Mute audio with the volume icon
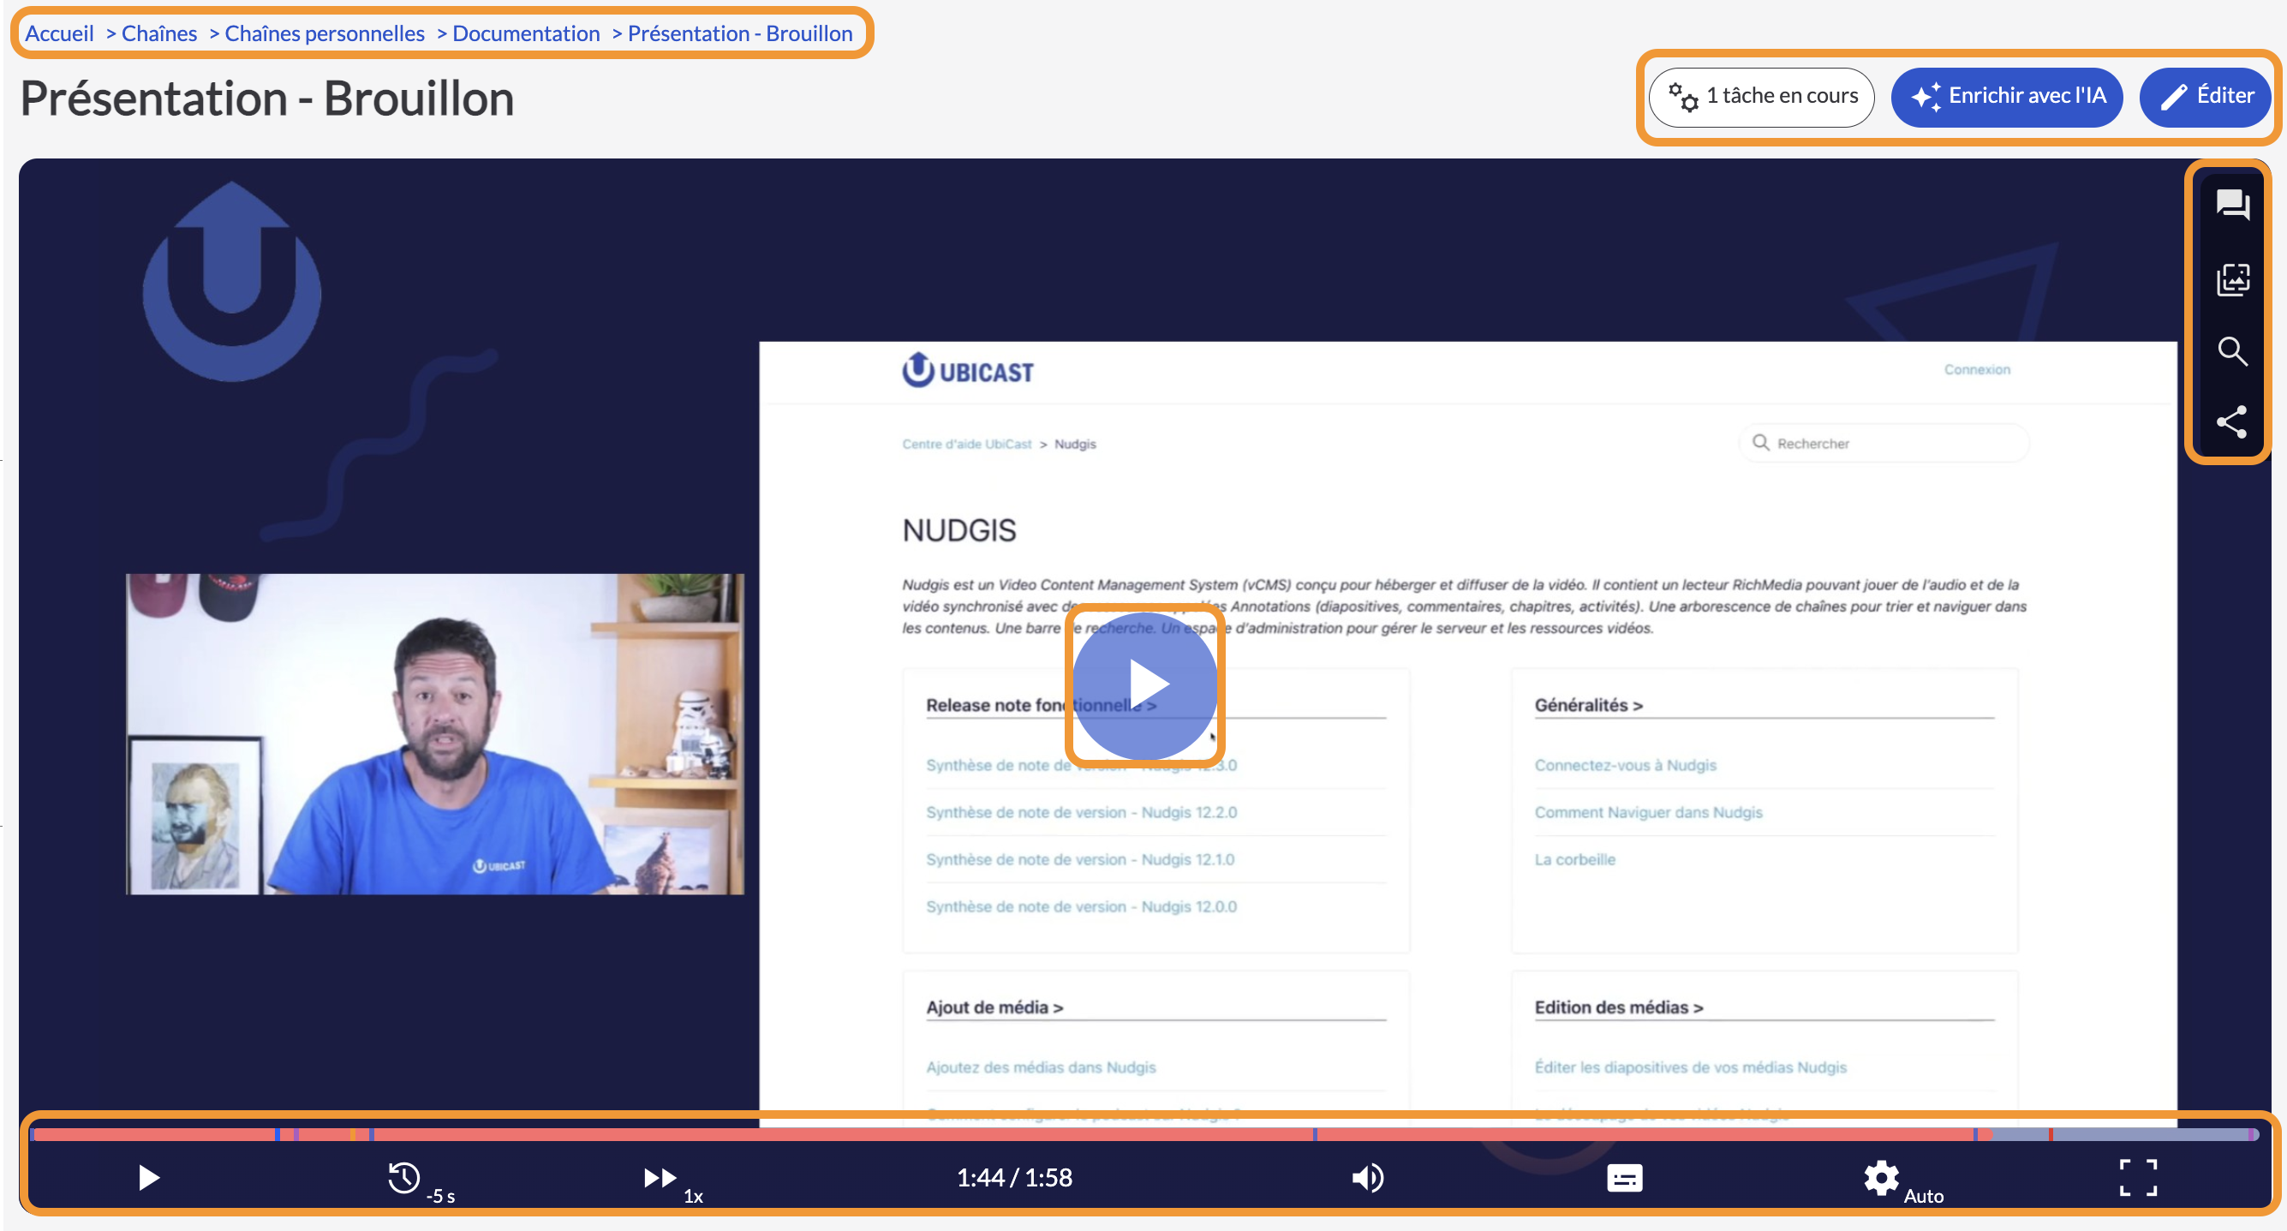 tap(1367, 1178)
